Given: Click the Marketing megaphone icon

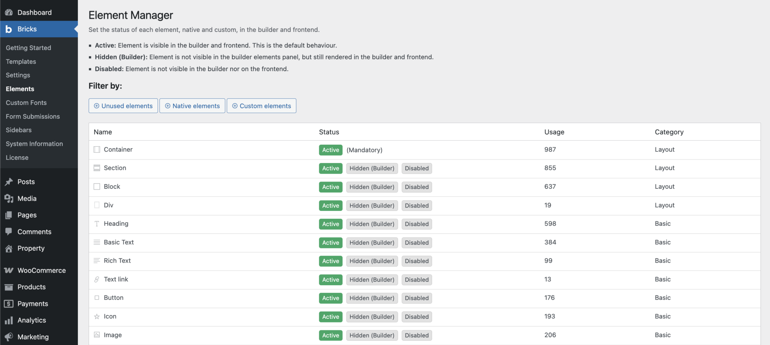Looking at the screenshot, I should [x=9, y=337].
